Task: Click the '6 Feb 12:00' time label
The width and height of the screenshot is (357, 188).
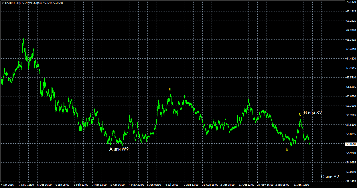Action: [x=81, y=185]
